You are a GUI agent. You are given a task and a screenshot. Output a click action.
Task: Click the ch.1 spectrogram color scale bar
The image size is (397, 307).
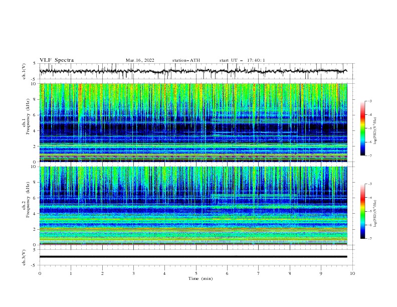point(363,128)
